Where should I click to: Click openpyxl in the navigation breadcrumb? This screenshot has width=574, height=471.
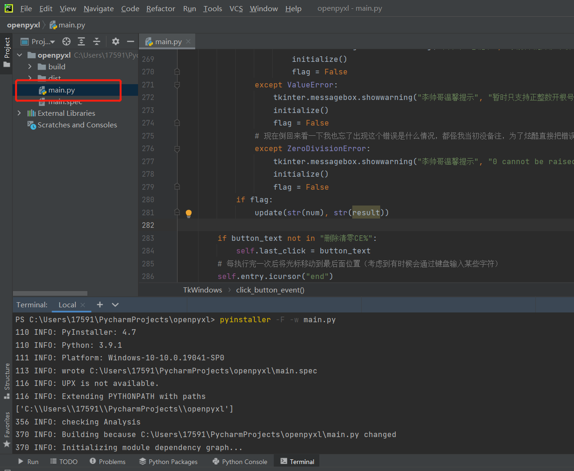(x=23, y=25)
